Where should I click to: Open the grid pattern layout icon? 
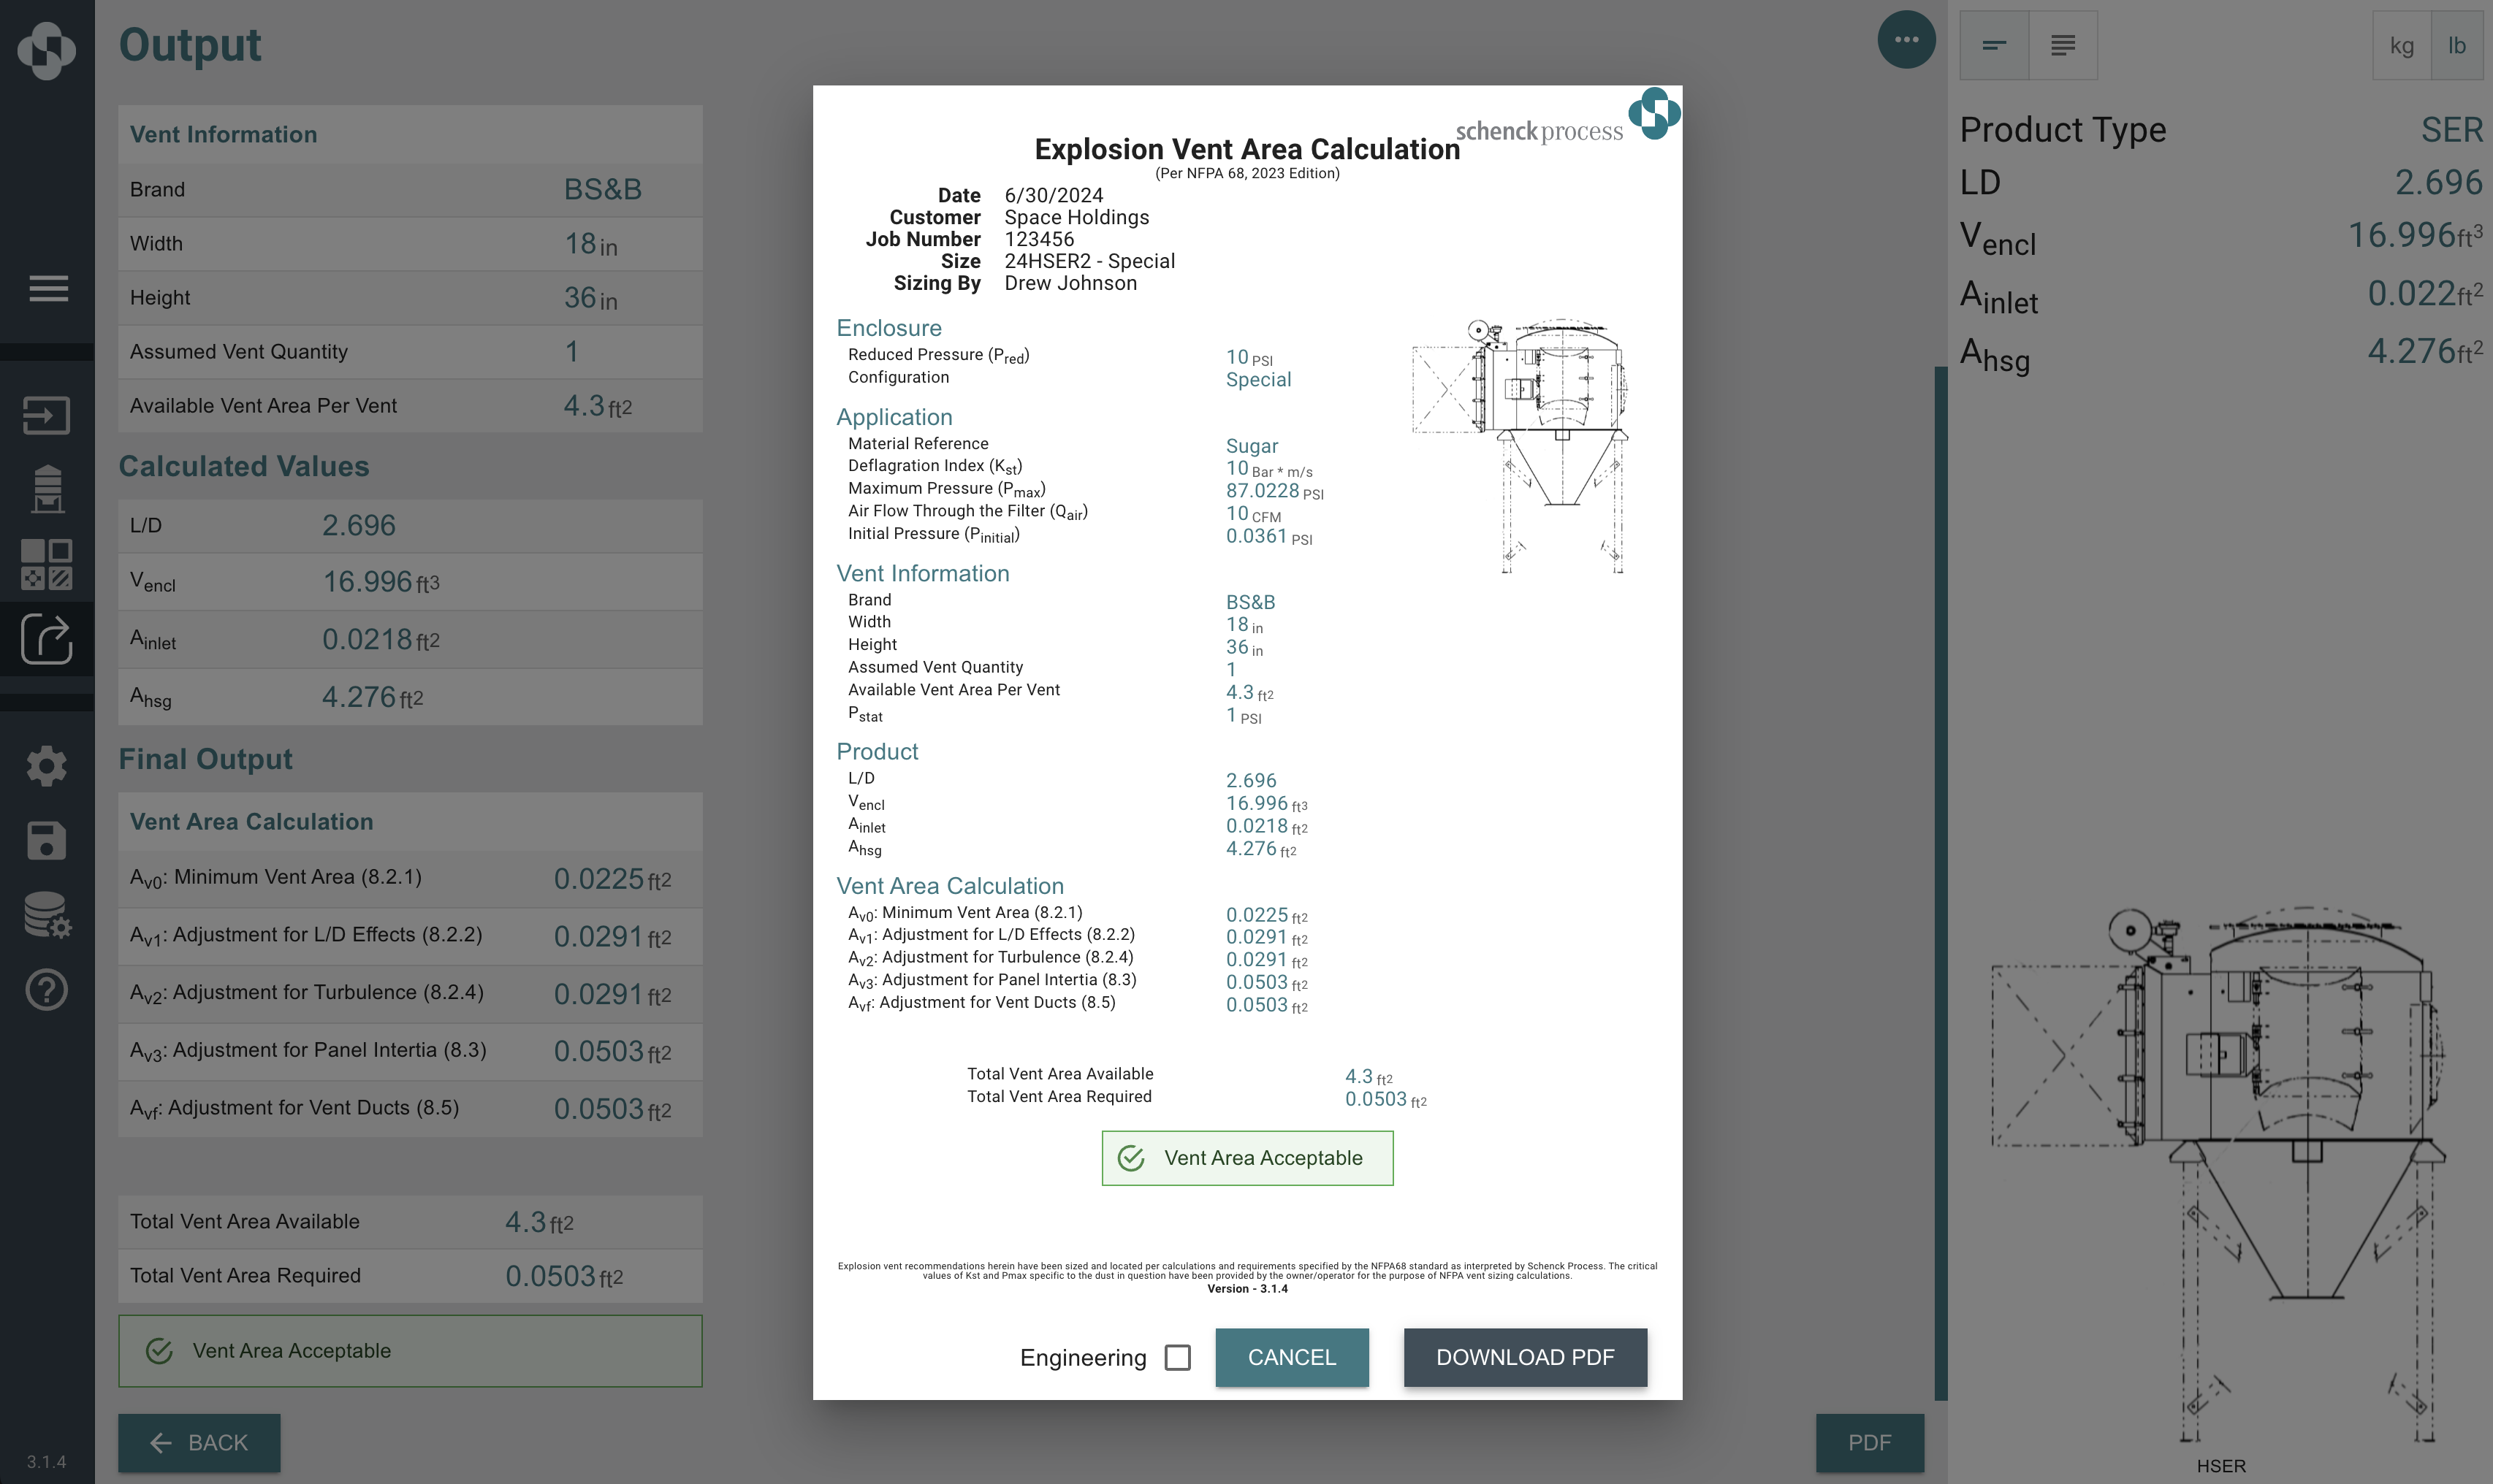point(46,564)
